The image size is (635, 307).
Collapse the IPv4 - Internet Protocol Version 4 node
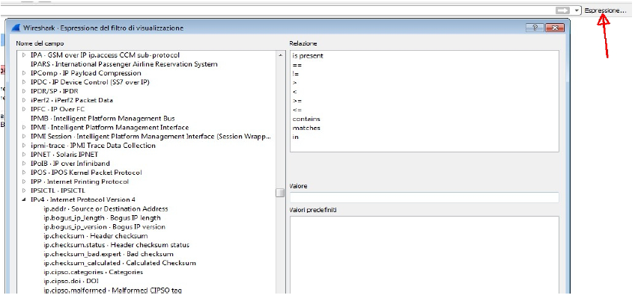click(25, 199)
